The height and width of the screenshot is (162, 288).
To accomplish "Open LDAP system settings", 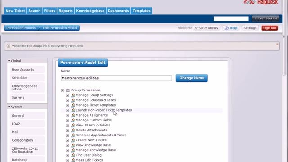I will 27,124.
